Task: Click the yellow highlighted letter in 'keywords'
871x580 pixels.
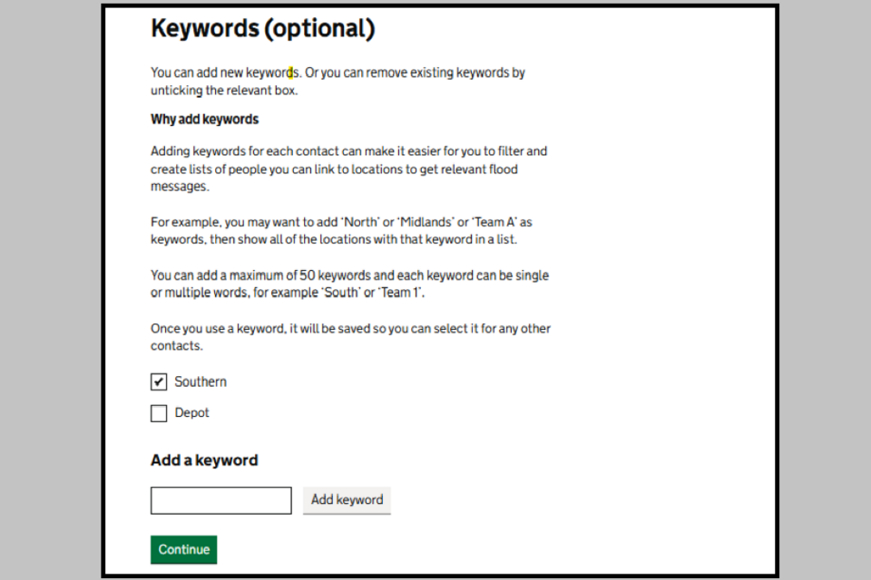Action: click(x=291, y=72)
